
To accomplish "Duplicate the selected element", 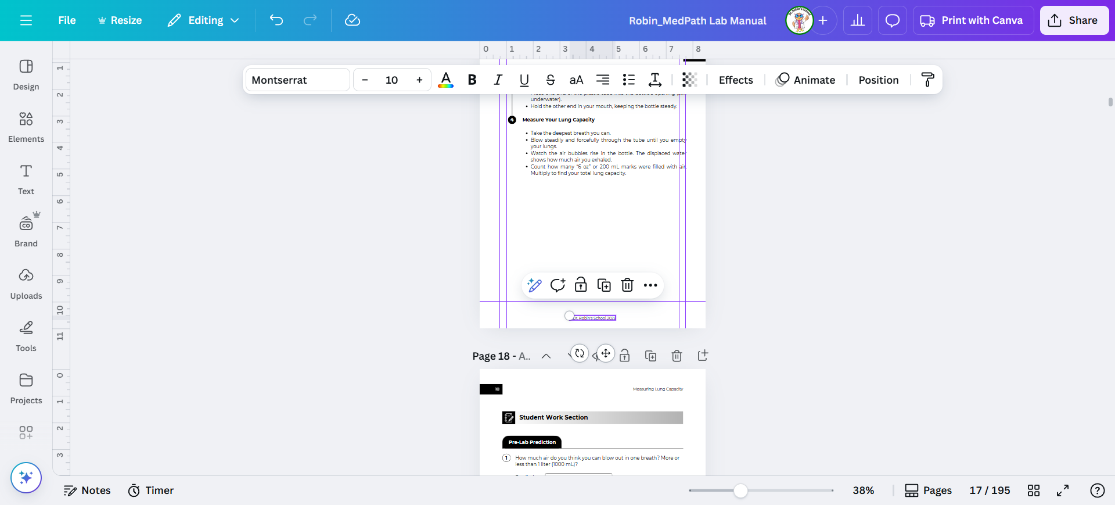I will click(x=604, y=285).
